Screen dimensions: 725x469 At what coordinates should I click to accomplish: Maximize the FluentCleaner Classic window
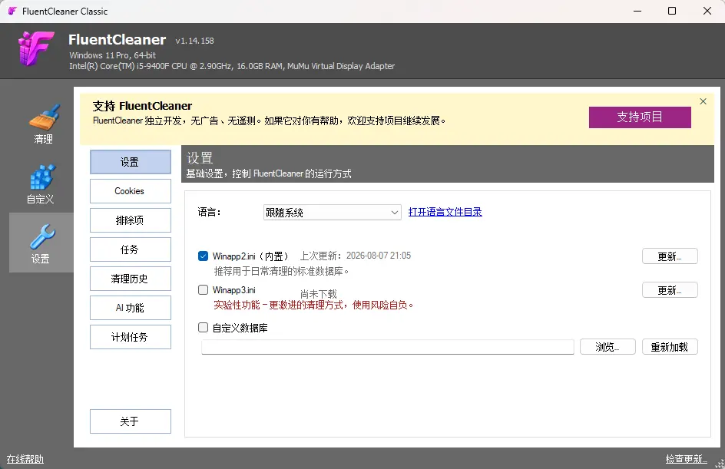672,11
